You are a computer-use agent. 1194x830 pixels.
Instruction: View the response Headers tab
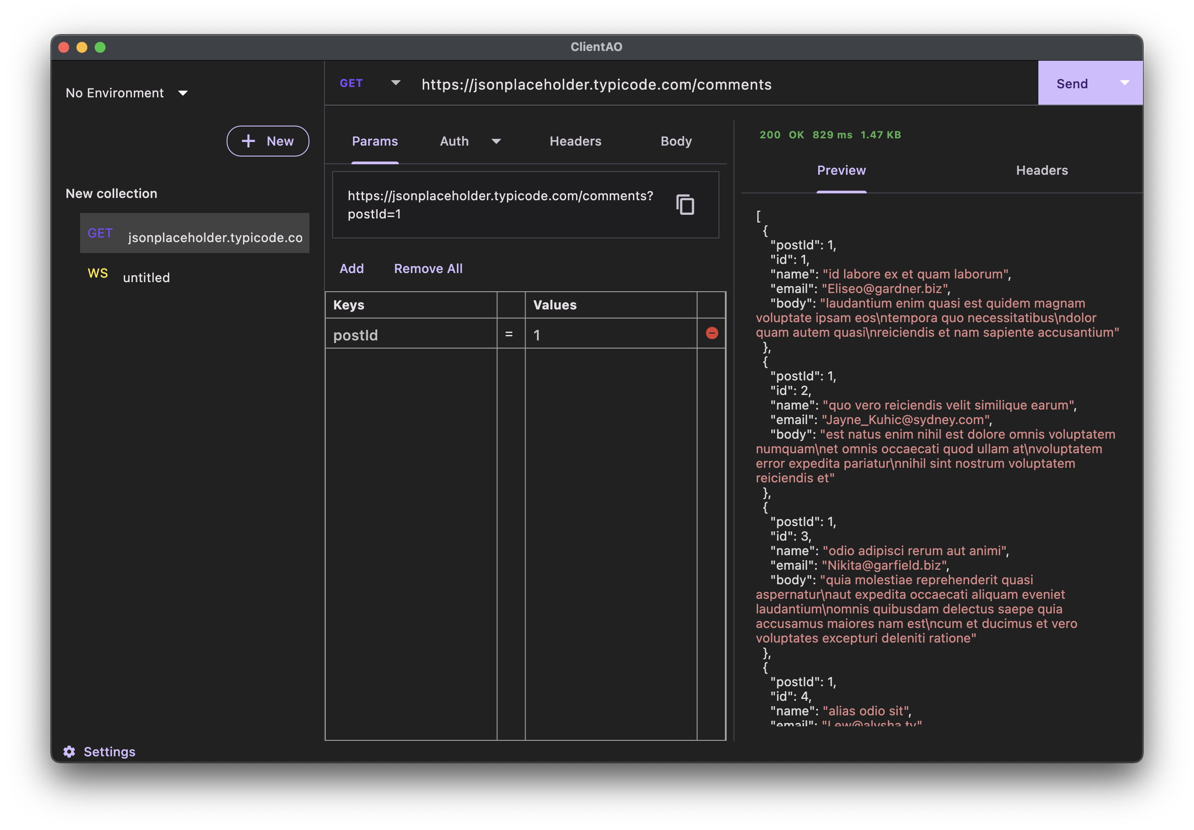1042,170
